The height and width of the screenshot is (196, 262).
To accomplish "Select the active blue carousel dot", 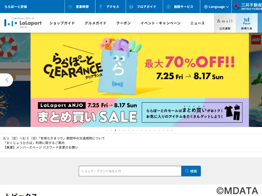I will 115,130.
